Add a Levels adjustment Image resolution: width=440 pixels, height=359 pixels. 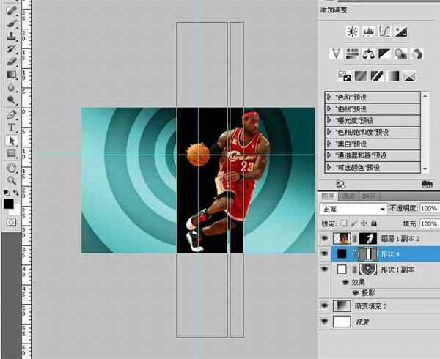pyautogui.click(x=368, y=32)
